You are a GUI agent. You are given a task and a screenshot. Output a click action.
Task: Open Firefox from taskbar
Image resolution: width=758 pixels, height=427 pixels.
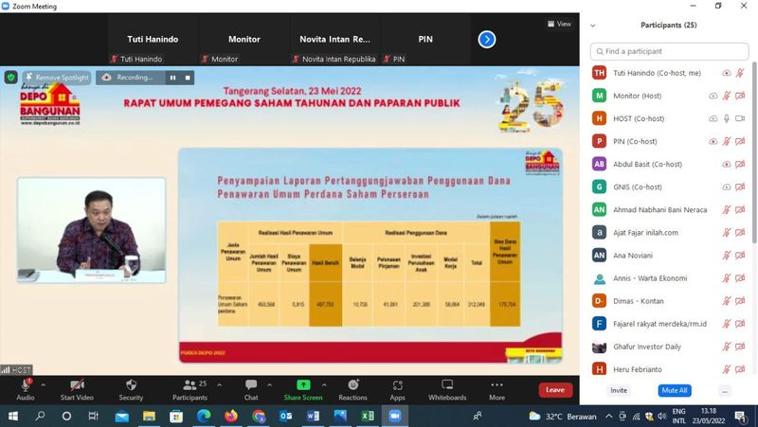click(231, 416)
